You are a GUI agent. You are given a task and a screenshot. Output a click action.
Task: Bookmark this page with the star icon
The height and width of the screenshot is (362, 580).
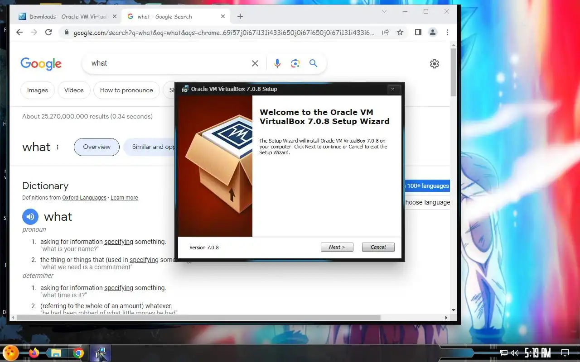[x=400, y=33]
